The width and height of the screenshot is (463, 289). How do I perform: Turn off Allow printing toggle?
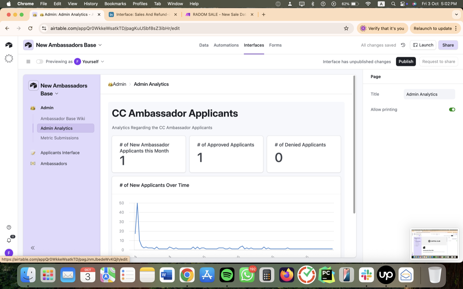click(x=452, y=109)
